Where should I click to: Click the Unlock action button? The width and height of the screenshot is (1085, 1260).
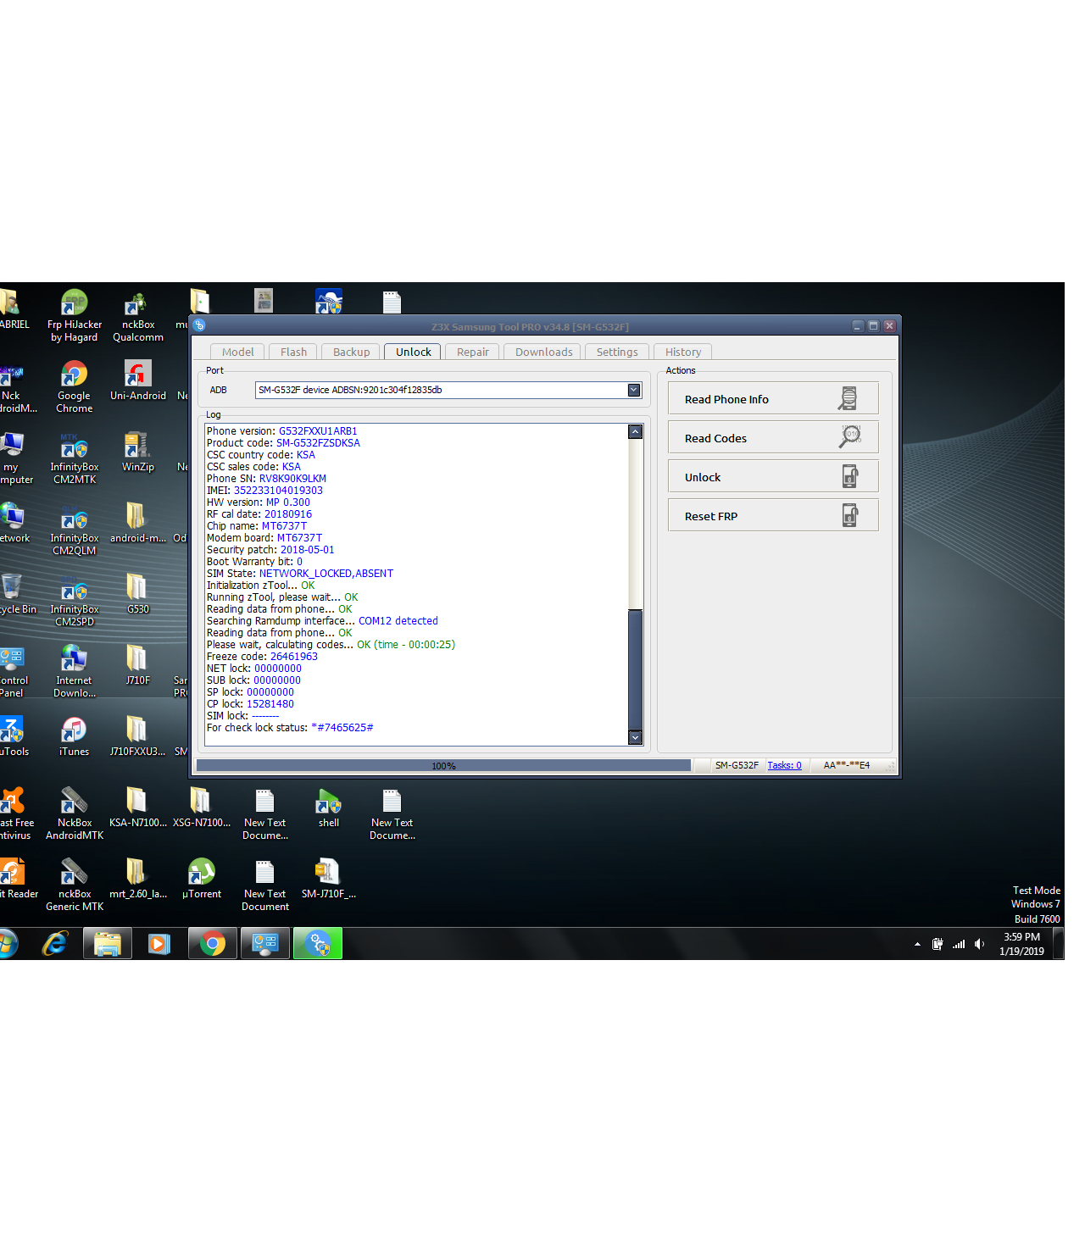point(773,476)
